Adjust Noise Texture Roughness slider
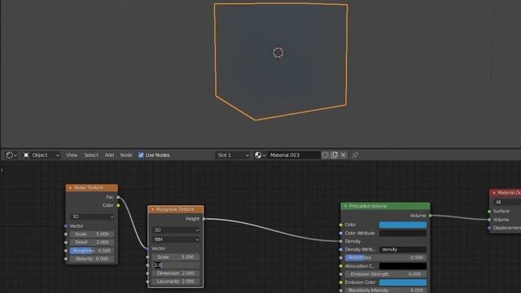521x293 pixels. point(92,251)
